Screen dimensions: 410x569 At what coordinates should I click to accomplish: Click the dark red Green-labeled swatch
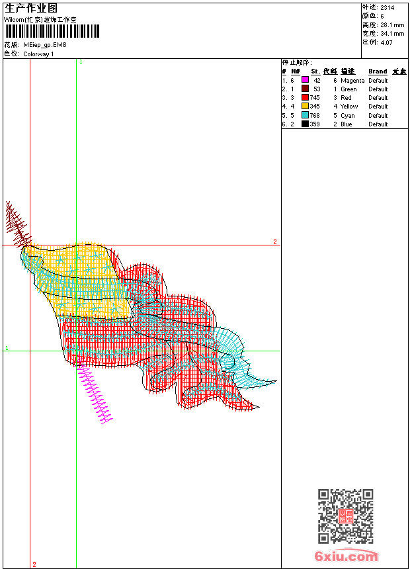coord(305,89)
